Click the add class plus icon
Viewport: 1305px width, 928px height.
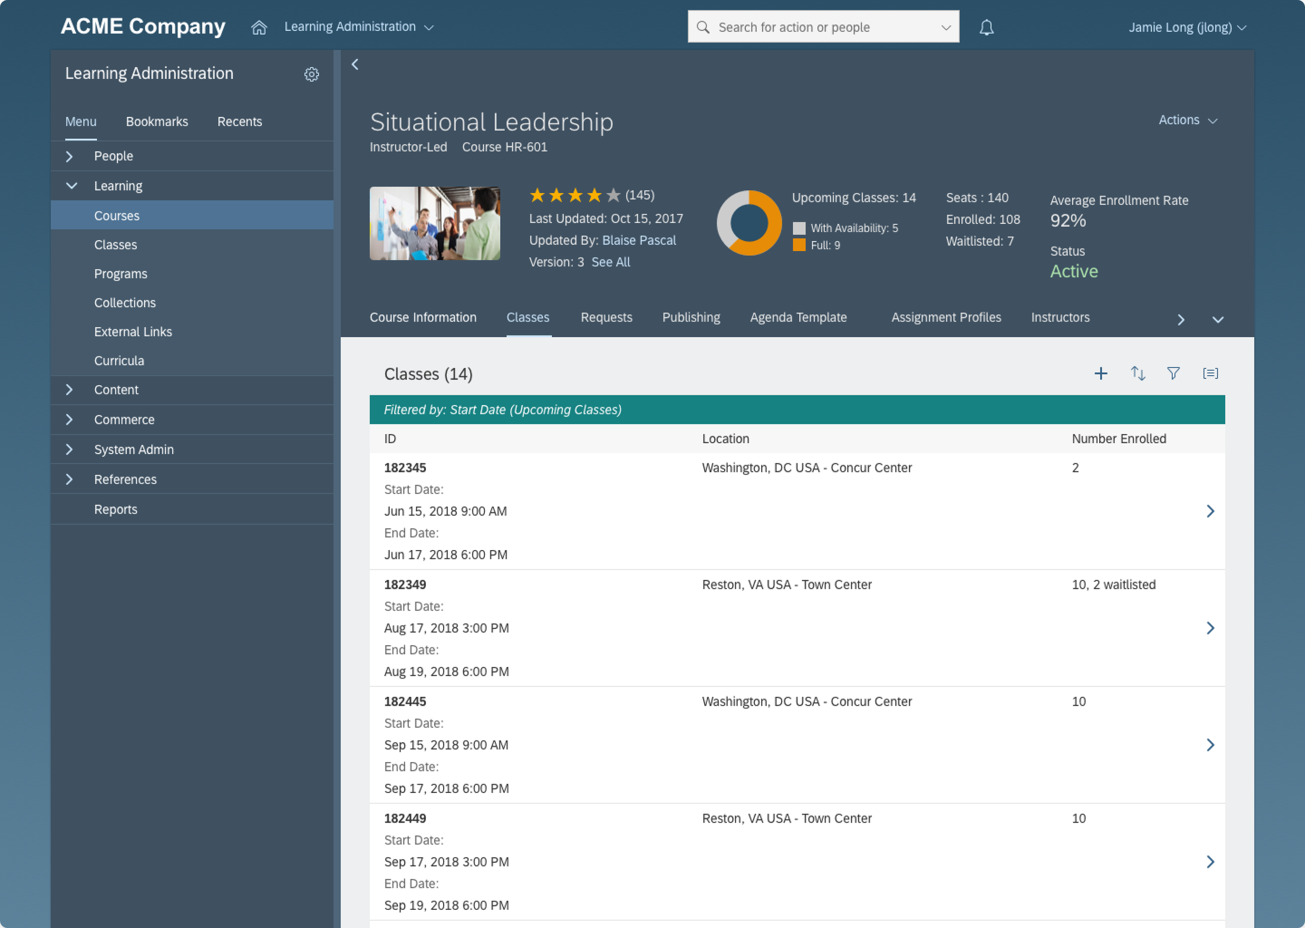(1100, 374)
